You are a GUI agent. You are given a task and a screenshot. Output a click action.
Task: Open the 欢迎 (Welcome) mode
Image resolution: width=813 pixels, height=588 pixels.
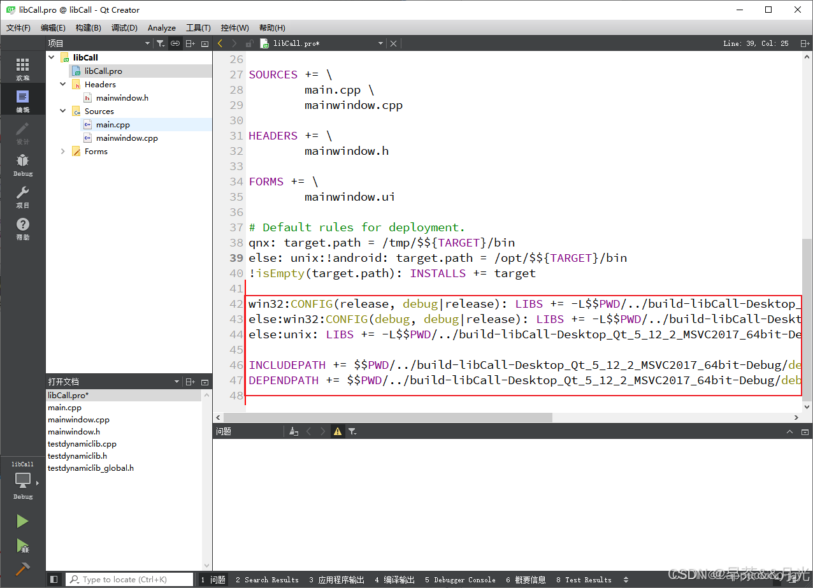(22, 69)
